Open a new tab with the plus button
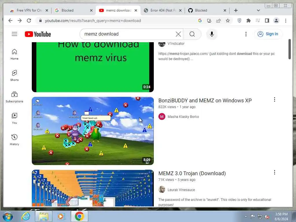296x222 pixels. pyautogui.click(x=236, y=10)
